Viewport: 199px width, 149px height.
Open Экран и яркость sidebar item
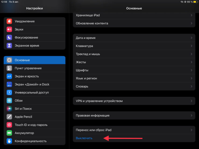(x=34, y=76)
